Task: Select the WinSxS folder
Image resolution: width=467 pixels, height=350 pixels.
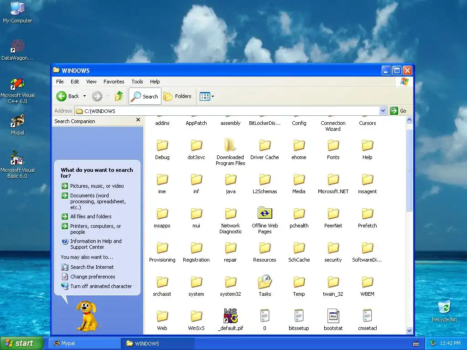Action: click(196, 320)
